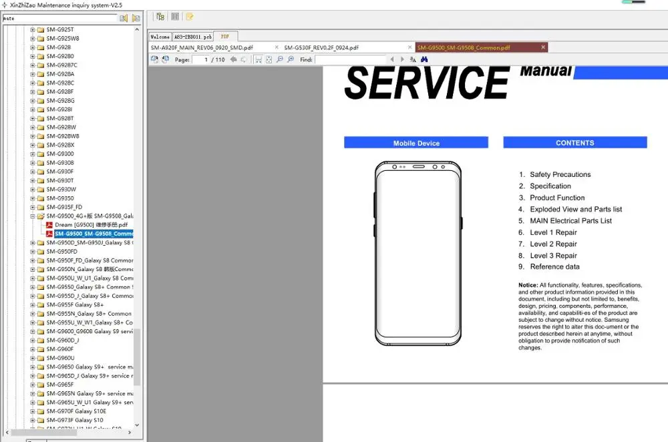The width and height of the screenshot is (668, 442).
Task: Expand the SM-G960F folder
Action: tap(32, 349)
